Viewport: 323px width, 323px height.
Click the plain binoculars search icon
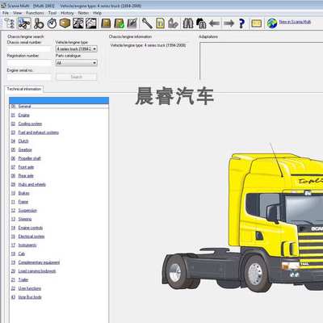tap(188, 23)
